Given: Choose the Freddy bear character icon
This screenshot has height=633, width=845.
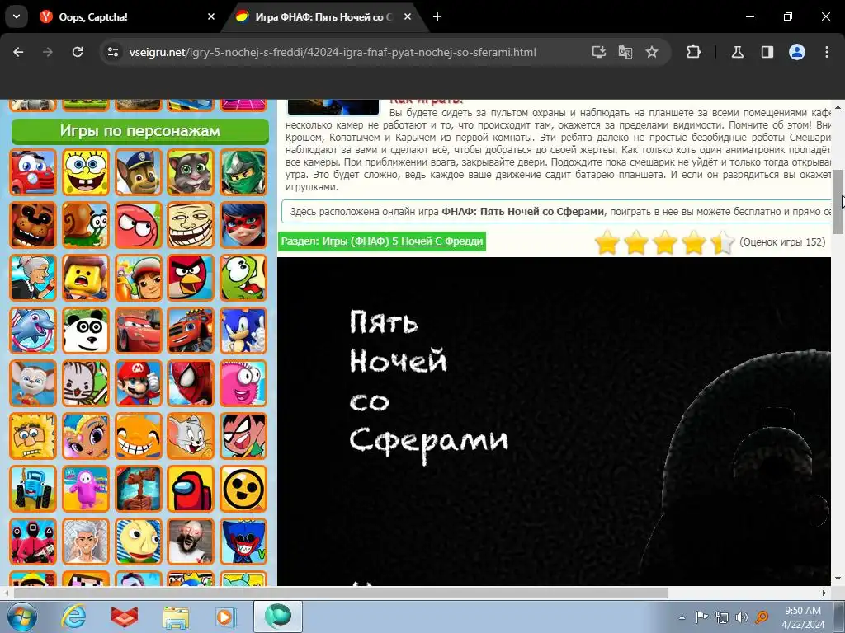Looking at the screenshot, I should (x=33, y=225).
